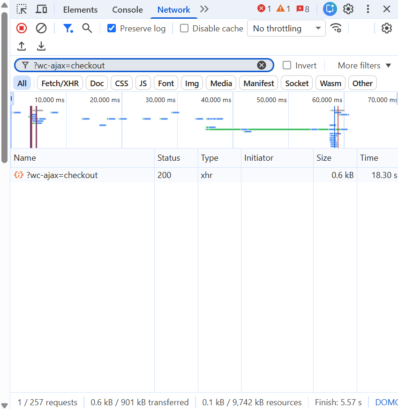398x409 pixels.
Task: Switch to the Console tab
Action: [127, 10]
